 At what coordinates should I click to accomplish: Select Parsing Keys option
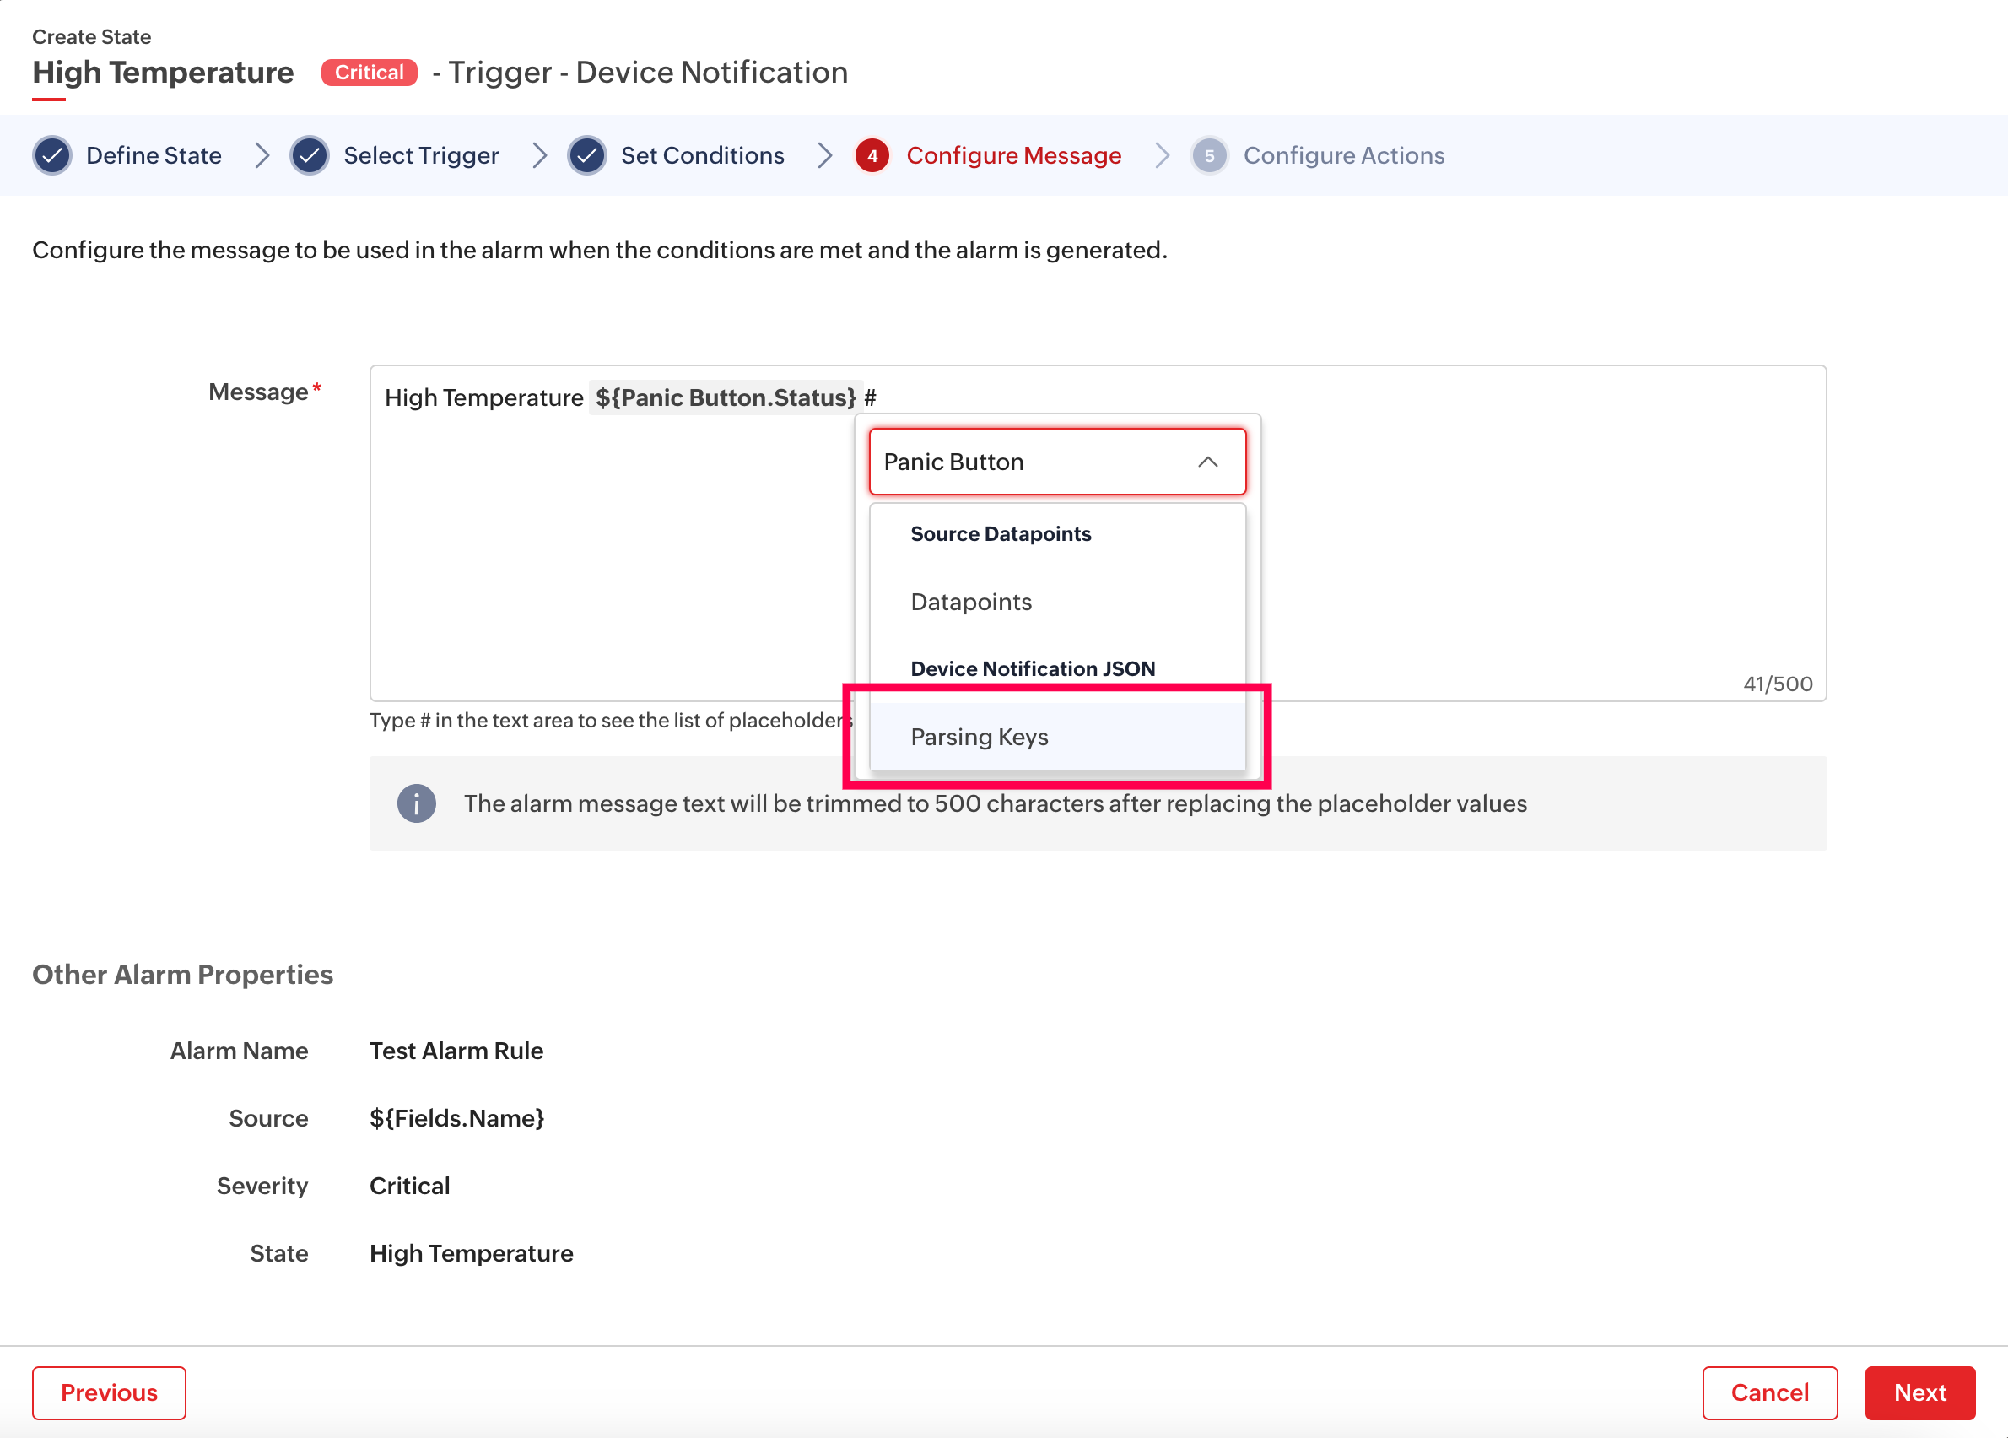[x=980, y=737]
